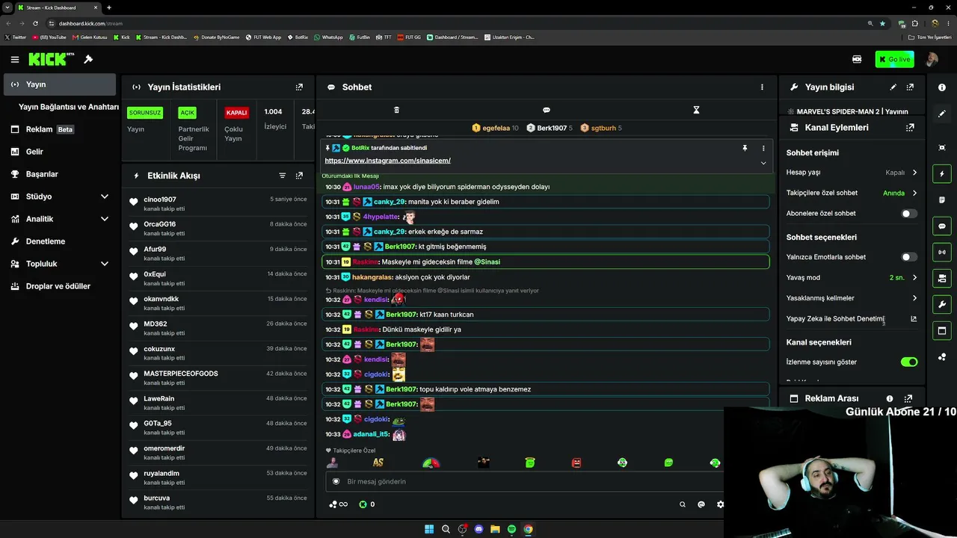
Task: Expand the pinned message chevron
Action: 763,163
